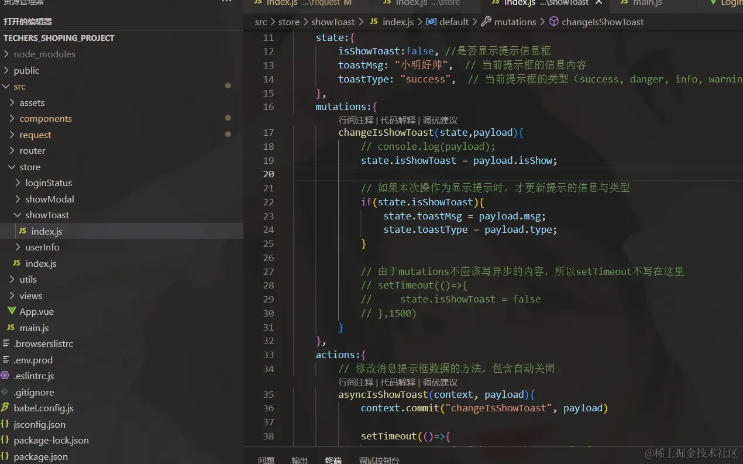Collapse the src folder

[6, 86]
